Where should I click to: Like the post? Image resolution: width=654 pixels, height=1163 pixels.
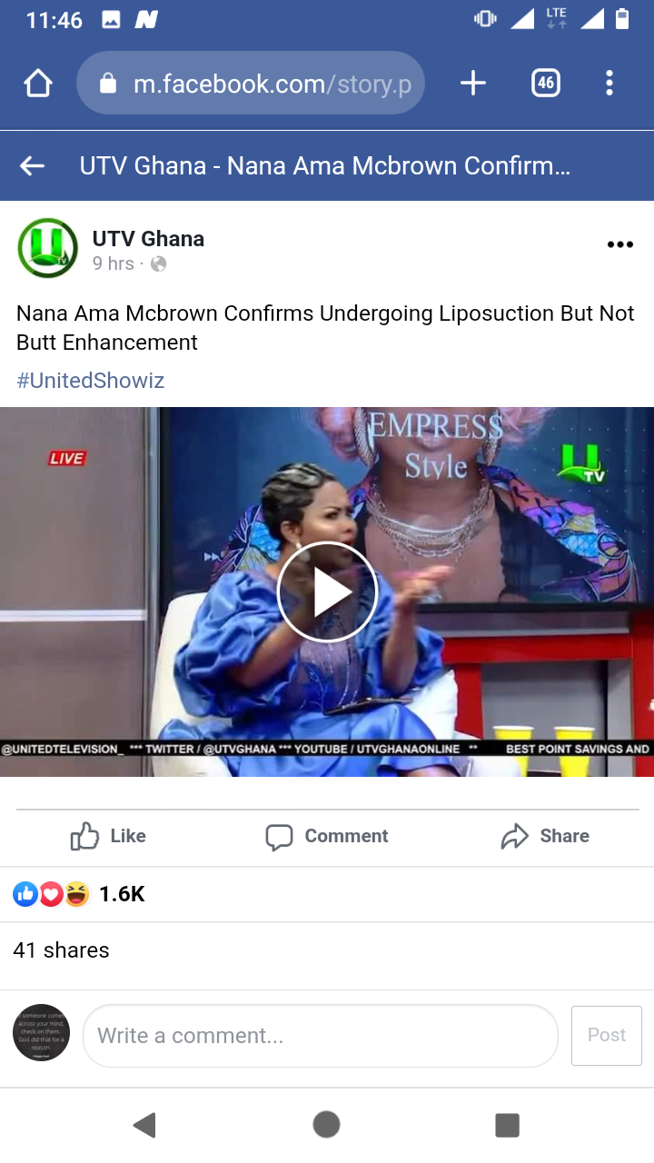click(x=108, y=836)
